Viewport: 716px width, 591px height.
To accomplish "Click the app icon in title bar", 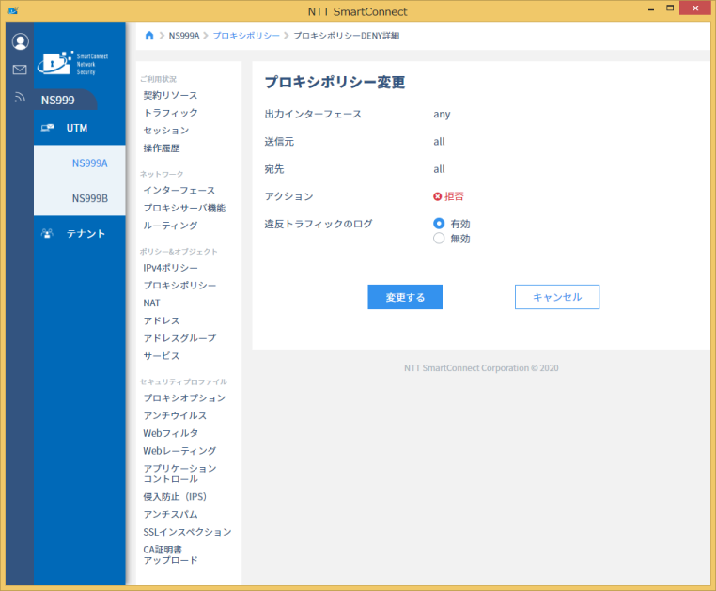I will [12, 10].
